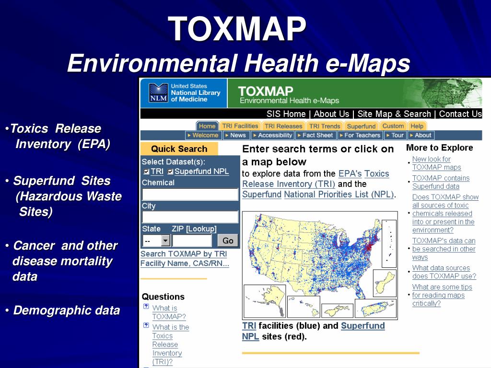The height and width of the screenshot is (368, 491).
Task: Open the TRI Trends tab
Action: (325, 126)
